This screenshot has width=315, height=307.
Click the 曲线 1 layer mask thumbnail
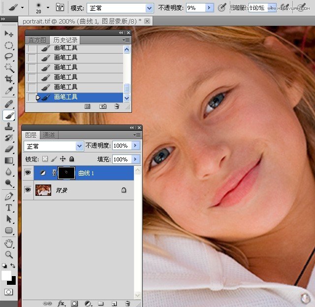click(66, 173)
